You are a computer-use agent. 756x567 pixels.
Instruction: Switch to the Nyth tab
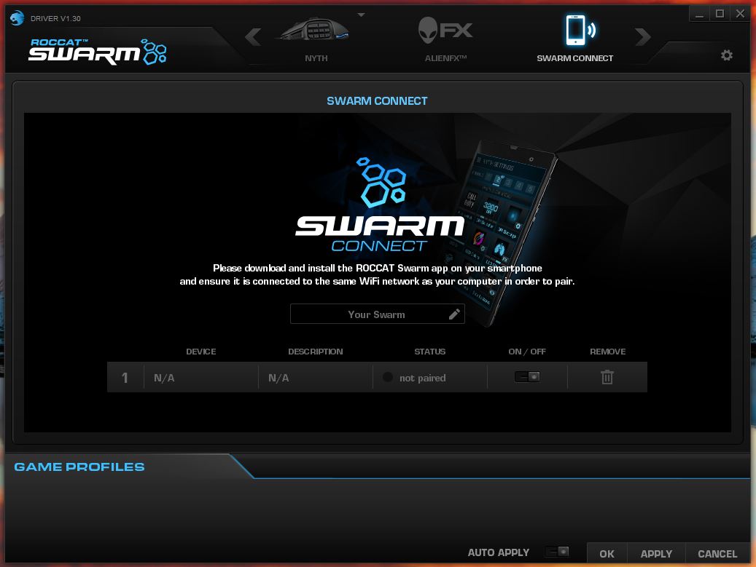tap(316, 58)
